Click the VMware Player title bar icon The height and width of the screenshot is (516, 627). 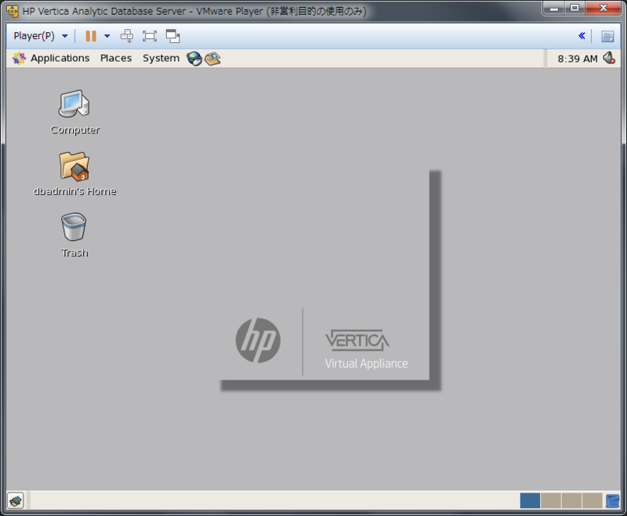pos(13,11)
